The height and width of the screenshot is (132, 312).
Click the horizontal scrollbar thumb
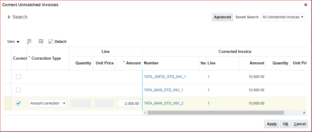tap(216, 113)
